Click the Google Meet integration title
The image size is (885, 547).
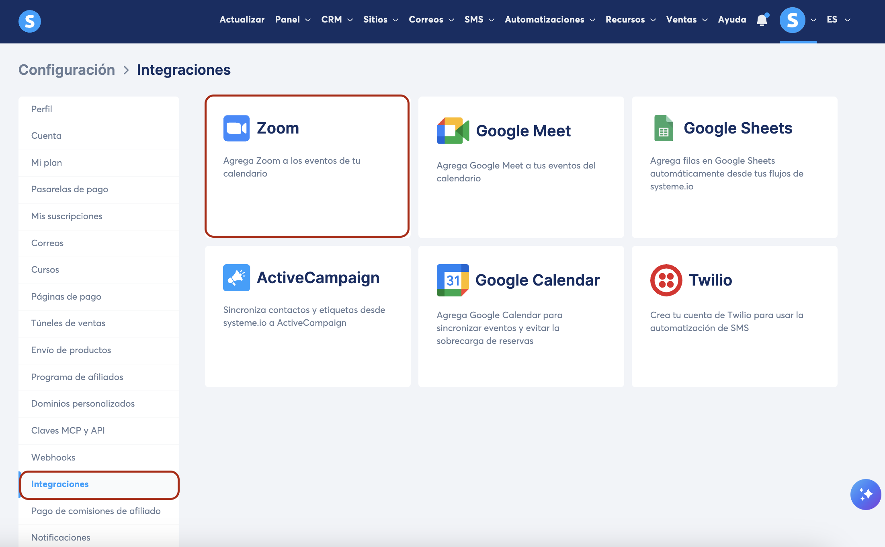(523, 131)
